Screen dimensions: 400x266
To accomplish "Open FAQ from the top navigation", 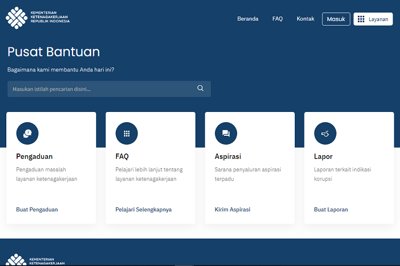I will (277, 19).
